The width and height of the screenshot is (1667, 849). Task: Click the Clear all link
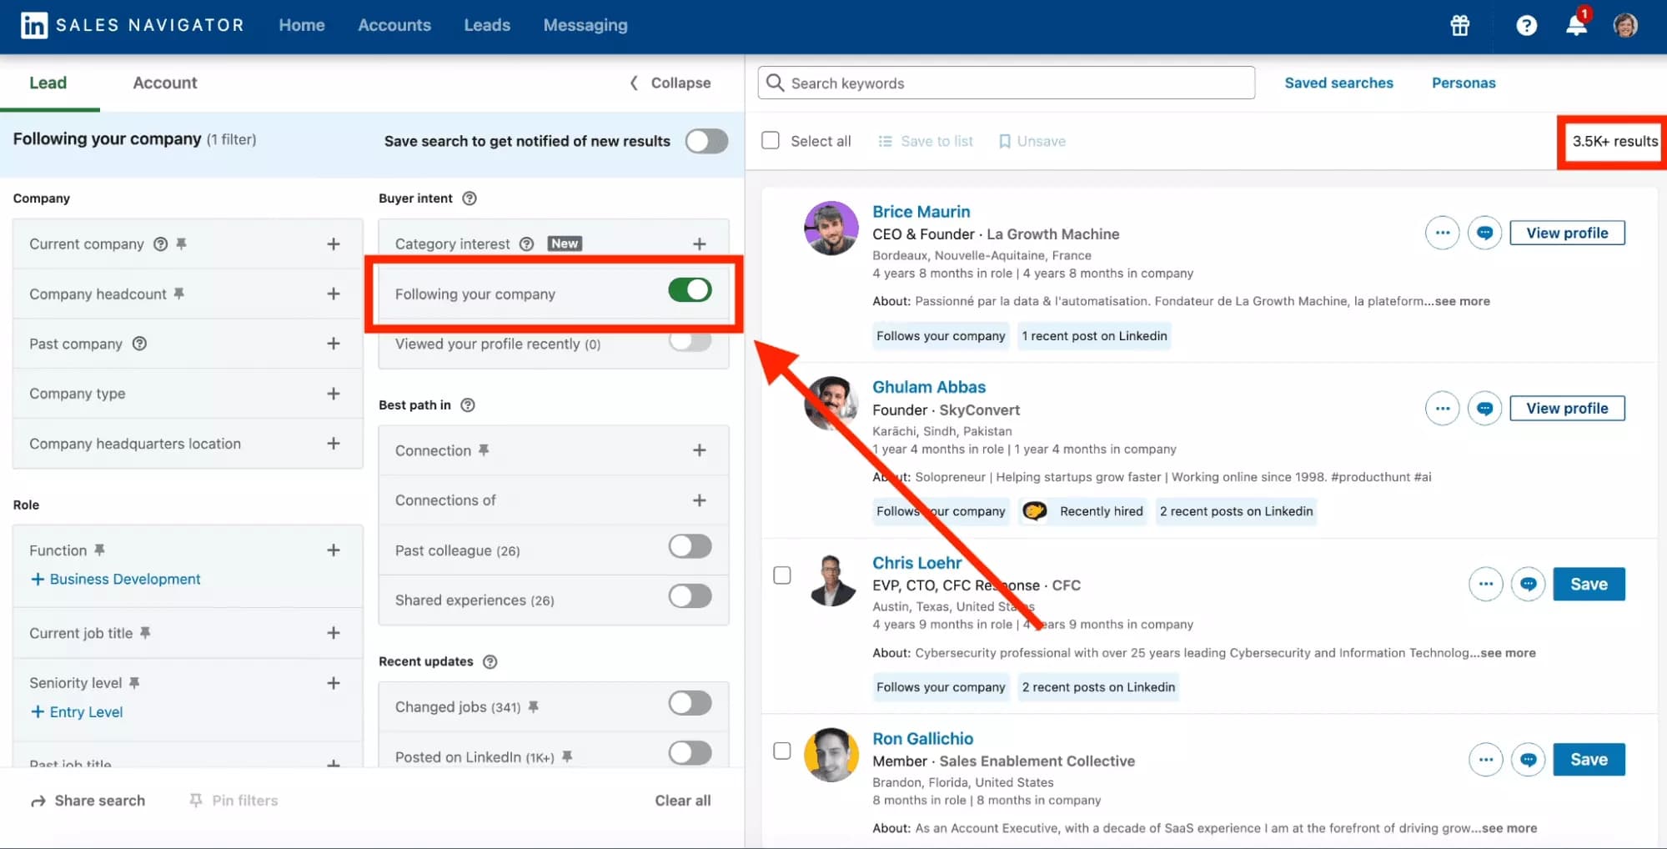pyautogui.click(x=682, y=800)
